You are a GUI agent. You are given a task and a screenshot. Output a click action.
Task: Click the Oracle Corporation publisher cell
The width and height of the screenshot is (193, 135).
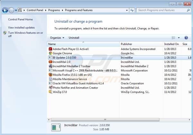click(132, 83)
